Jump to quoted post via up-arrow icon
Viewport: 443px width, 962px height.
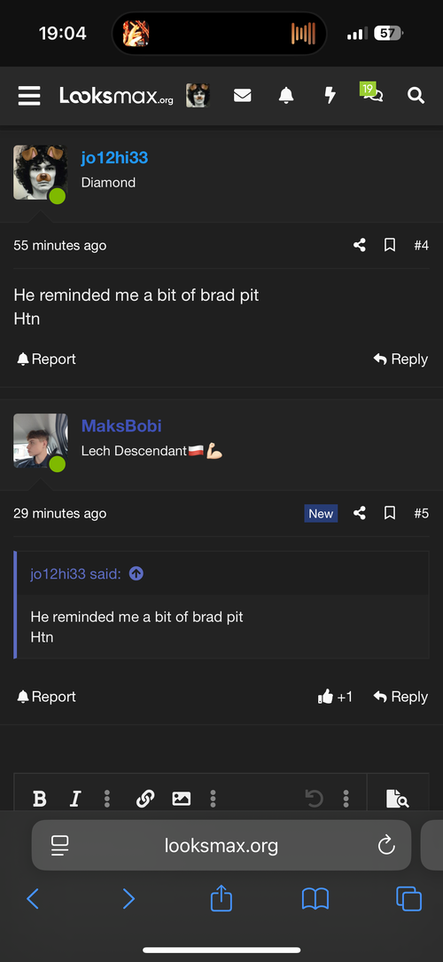pyautogui.click(x=136, y=573)
